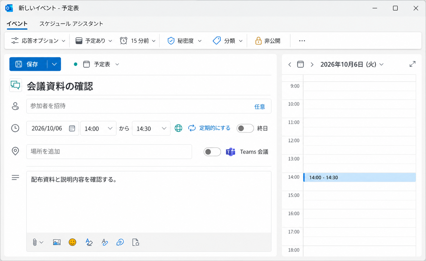Select the 14:00 - 14:30 calendar block
The width and height of the screenshot is (426, 261).
[360, 177]
